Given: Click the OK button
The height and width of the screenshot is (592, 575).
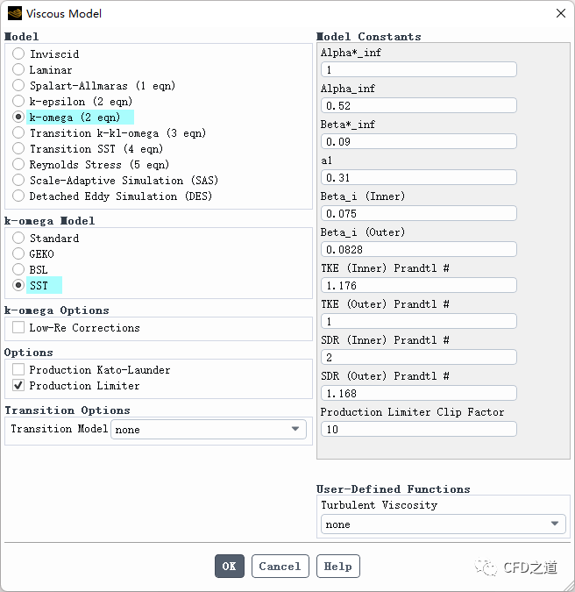Looking at the screenshot, I should (x=230, y=566).
